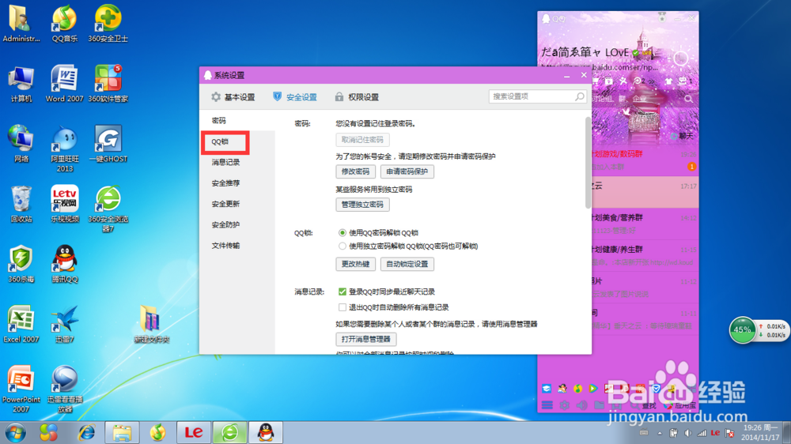Open the 回收站 recycle bin icon
Screen dimensions: 791x444
21,204
